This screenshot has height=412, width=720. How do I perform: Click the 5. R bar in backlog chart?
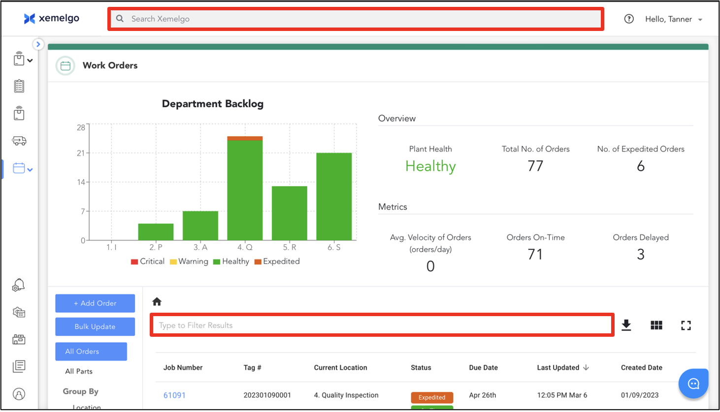(290, 213)
